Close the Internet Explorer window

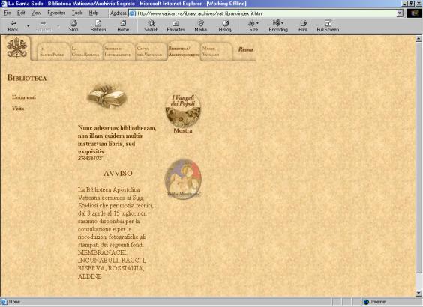click(418, 4)
